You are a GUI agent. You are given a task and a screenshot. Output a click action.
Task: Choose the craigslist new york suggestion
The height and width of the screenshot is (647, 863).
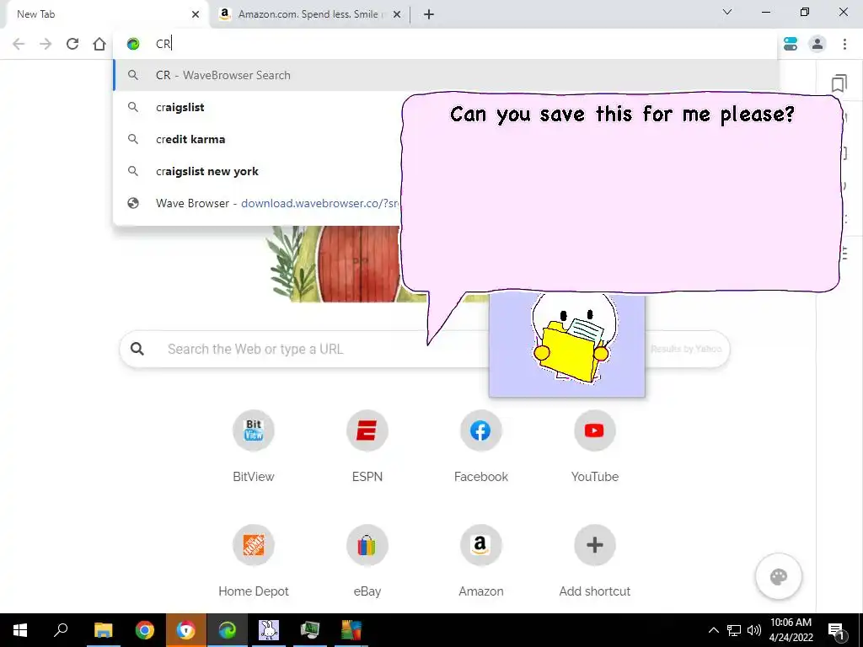[257, 171]
